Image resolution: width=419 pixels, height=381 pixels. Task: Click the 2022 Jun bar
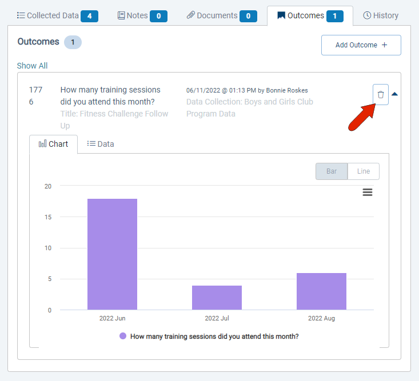[x=112, y=254]
